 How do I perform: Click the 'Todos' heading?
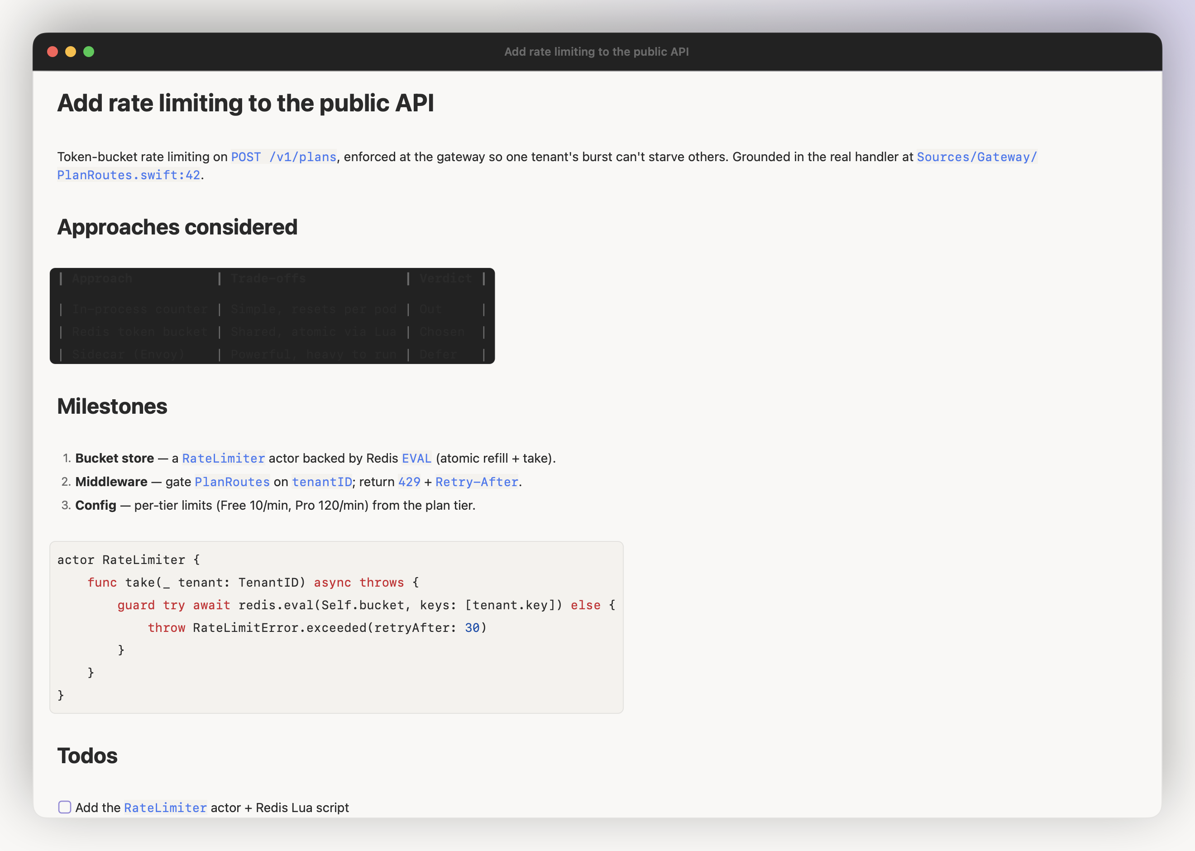tap(87, 755)
